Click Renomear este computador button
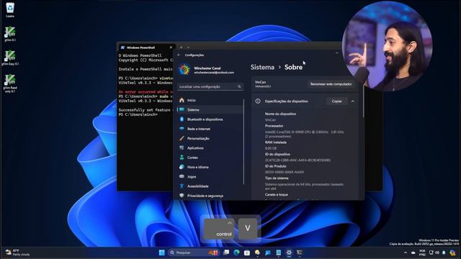The width and height of the screenshot is (461, 259). tap(331, 84)
